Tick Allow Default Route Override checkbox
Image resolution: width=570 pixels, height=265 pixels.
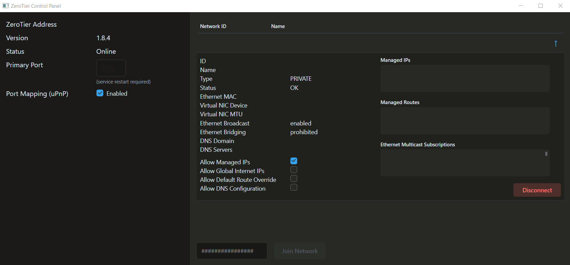click(x=294, y=178)
